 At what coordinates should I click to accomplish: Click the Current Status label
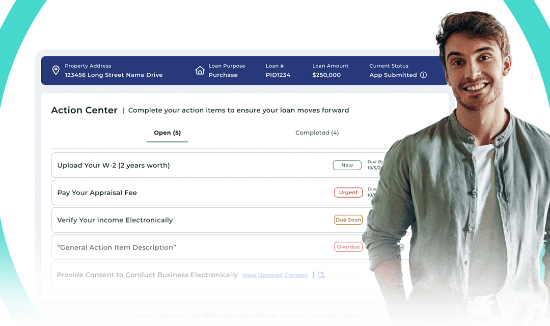point(389,66)
